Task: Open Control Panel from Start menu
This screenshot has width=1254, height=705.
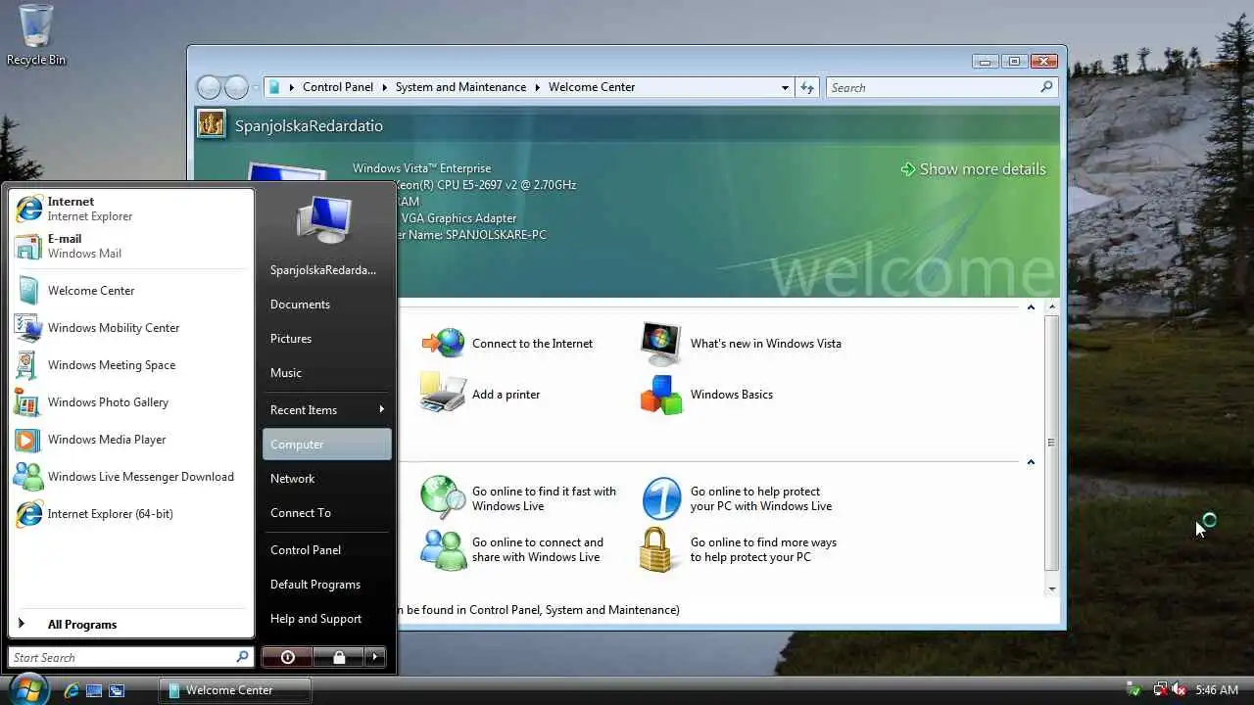Action: tap(327, 549)
